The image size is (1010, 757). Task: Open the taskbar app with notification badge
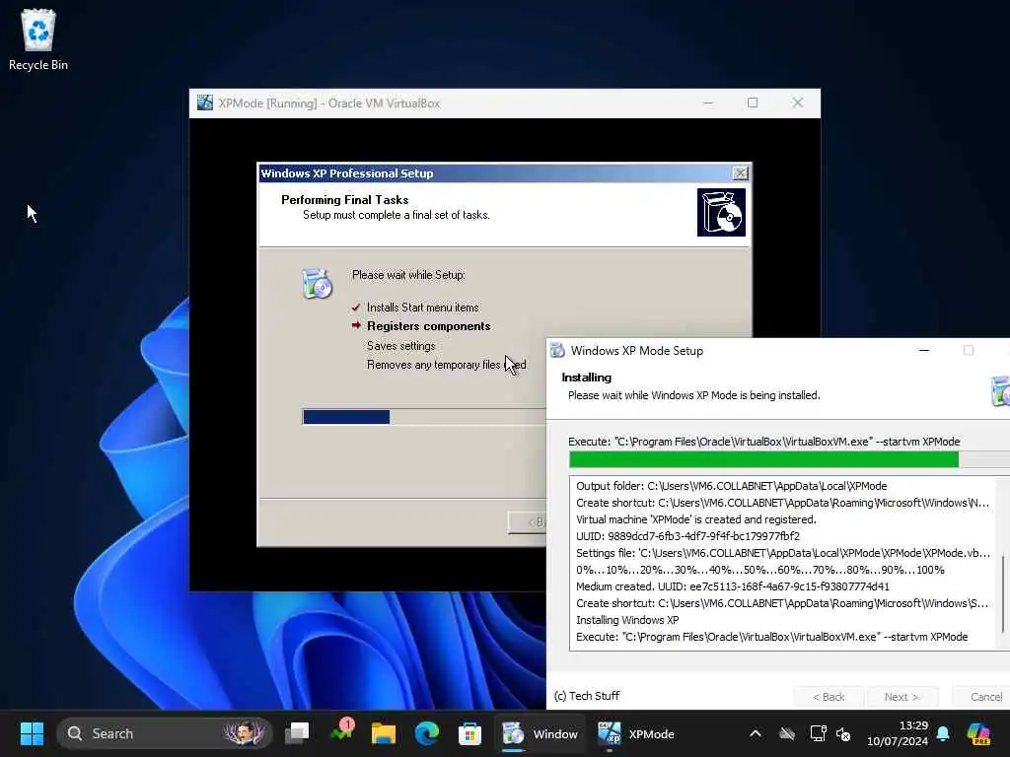pos(342,732)
